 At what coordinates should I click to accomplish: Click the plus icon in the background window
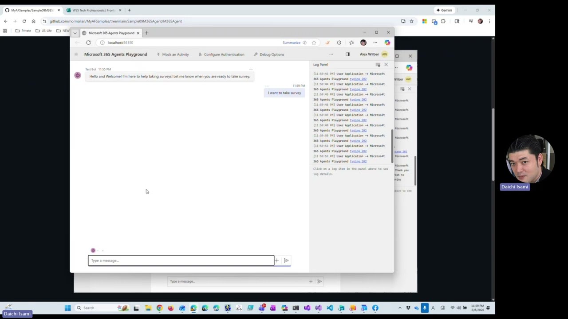[311, 281]
